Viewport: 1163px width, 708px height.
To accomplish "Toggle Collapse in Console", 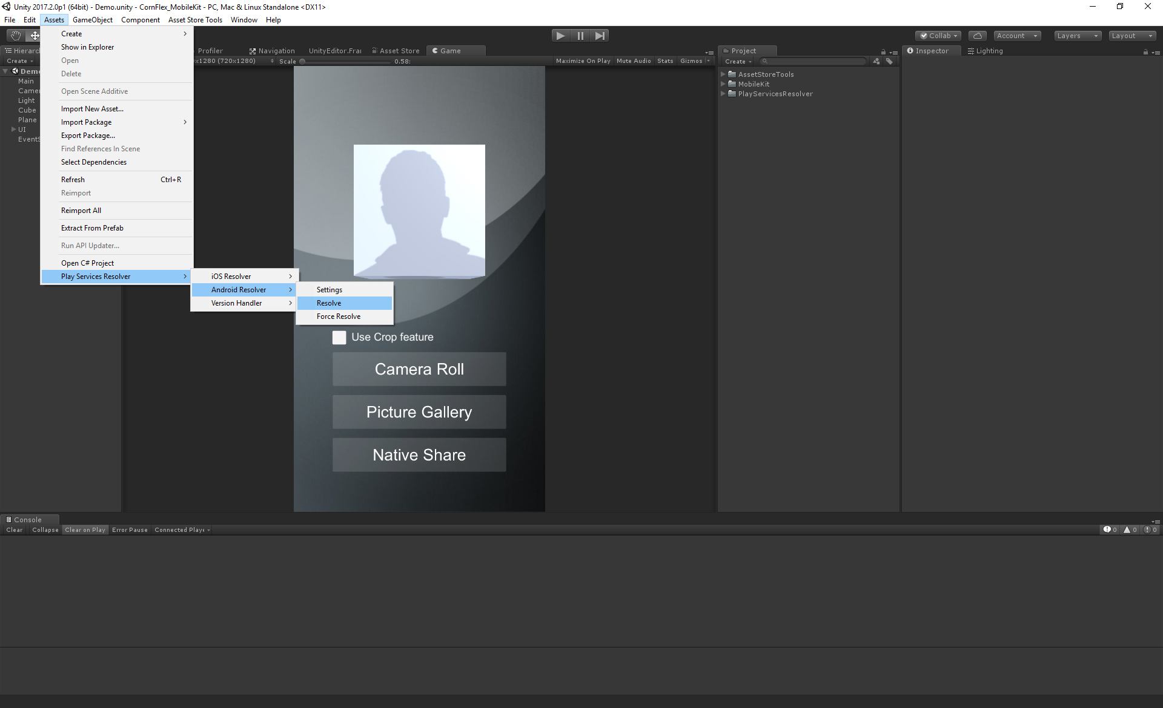I will tap(45, 530).
